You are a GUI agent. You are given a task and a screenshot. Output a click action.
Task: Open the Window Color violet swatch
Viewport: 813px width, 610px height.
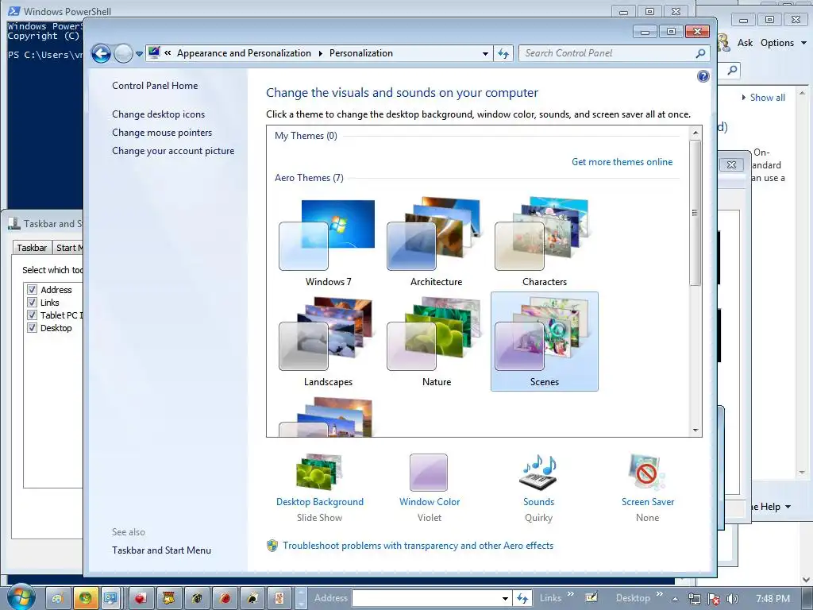click(x=429, y=472)
